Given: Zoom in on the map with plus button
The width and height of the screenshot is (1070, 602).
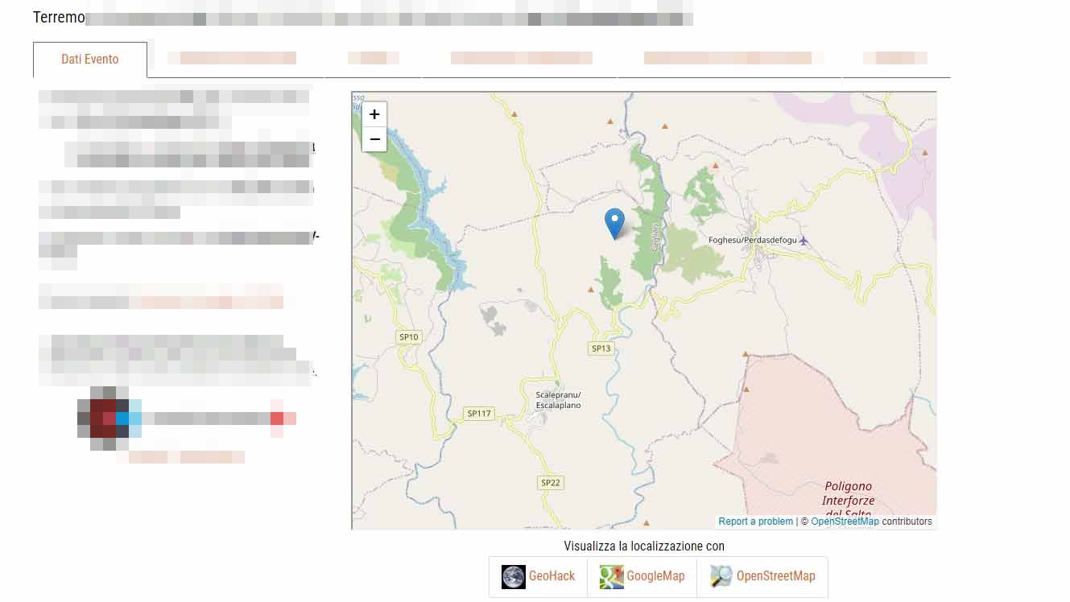Looking at the screenshot, I should coord(374,114).
